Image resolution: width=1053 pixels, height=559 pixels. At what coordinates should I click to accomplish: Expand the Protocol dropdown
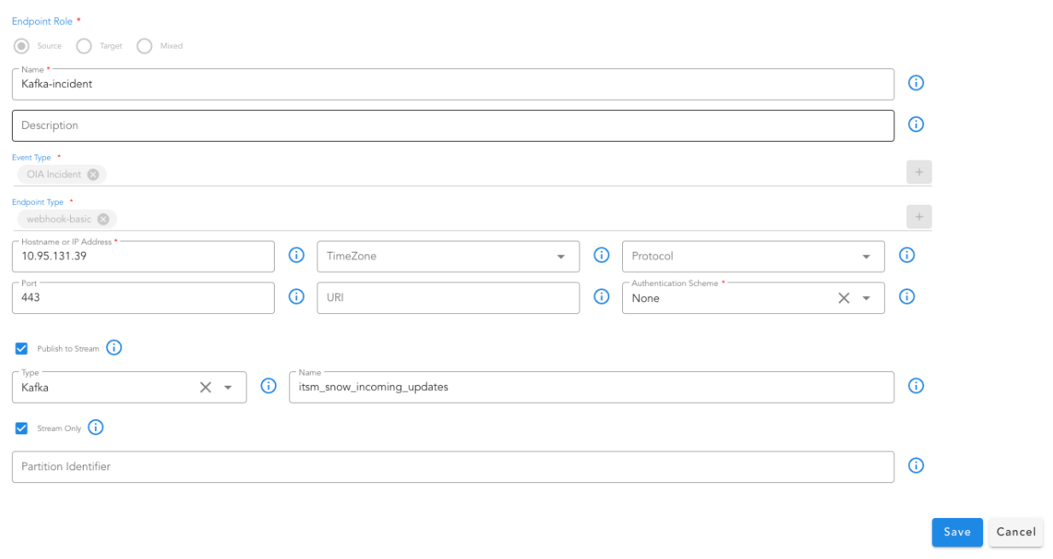(866, 257)
